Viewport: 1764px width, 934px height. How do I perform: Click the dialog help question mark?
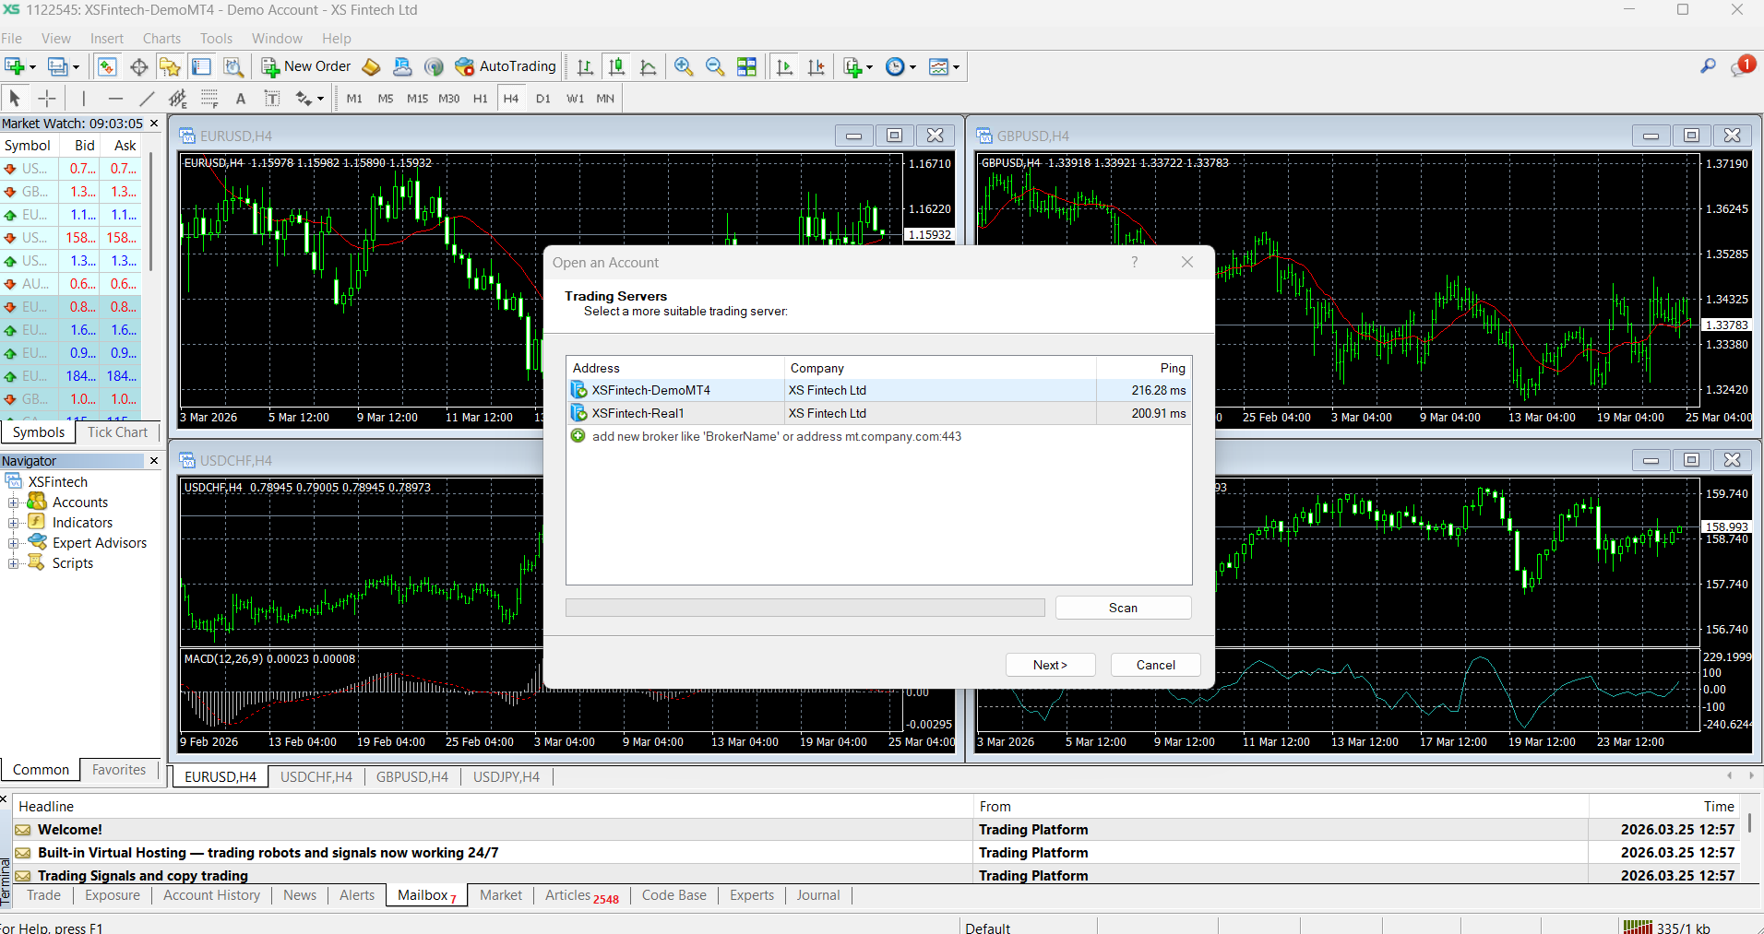[x=1135, y=263]
